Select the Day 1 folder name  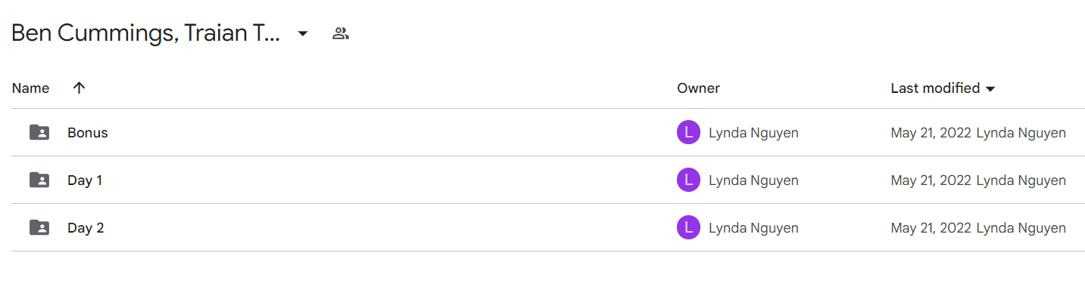coord(85,180)
